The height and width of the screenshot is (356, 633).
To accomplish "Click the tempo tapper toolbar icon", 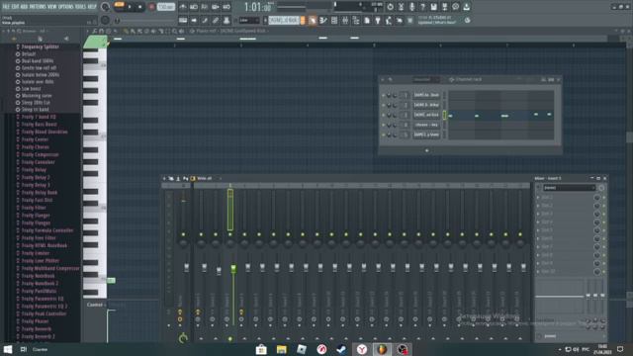I will (389, 20).
